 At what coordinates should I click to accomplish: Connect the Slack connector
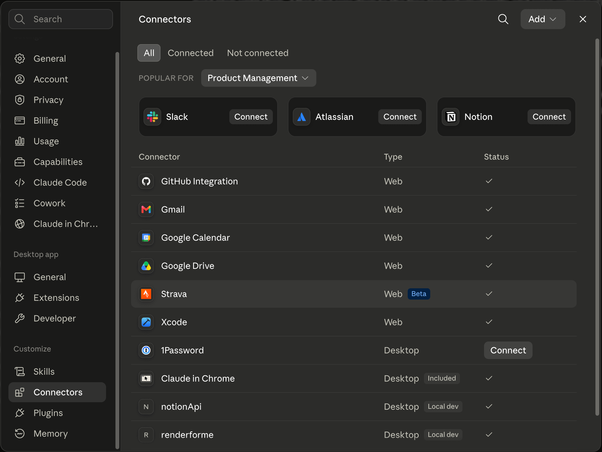251,117
